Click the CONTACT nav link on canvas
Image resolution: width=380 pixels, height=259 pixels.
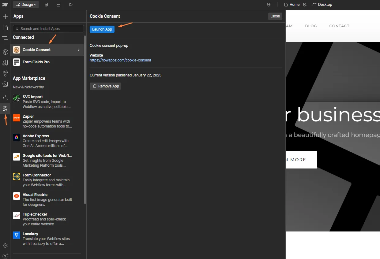tap(339, 26)
